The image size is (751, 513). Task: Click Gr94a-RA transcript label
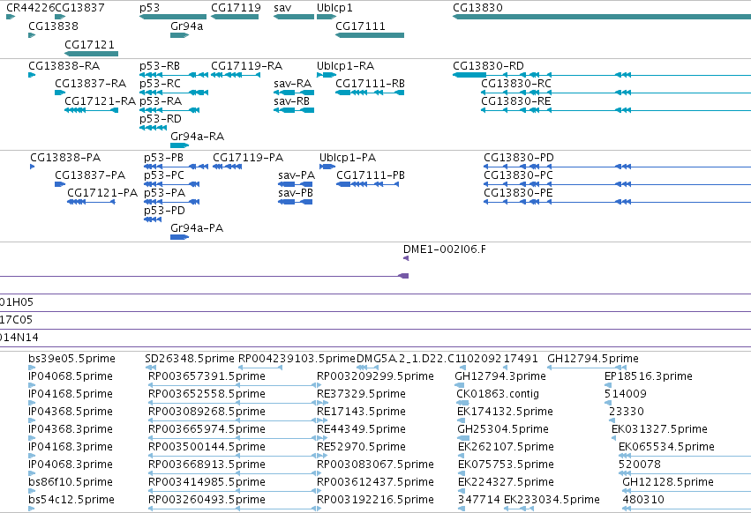pyautogui.click(x=198, y=137)
